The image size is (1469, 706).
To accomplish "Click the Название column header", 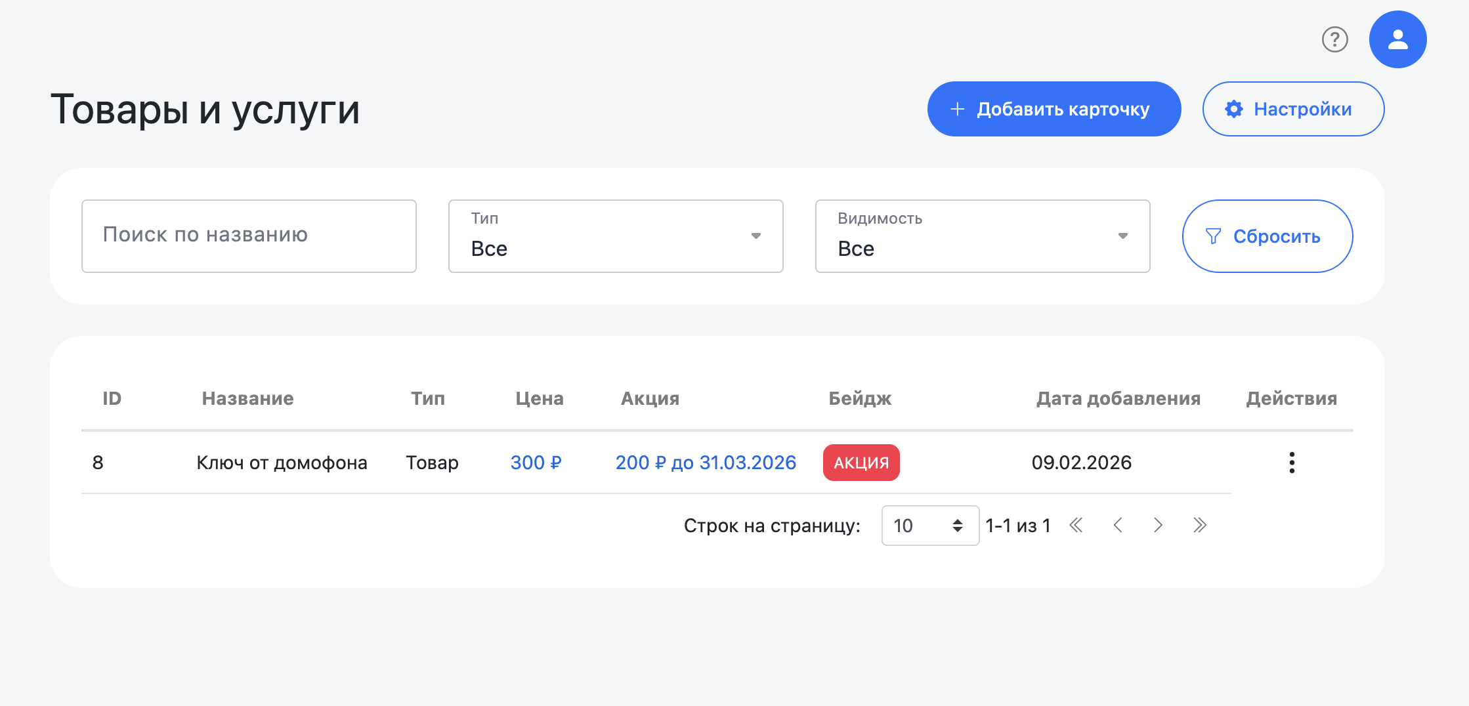I will [x=247, y=398].
